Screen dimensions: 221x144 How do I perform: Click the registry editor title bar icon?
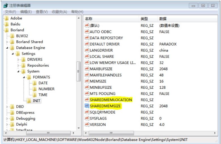point(6,6)
